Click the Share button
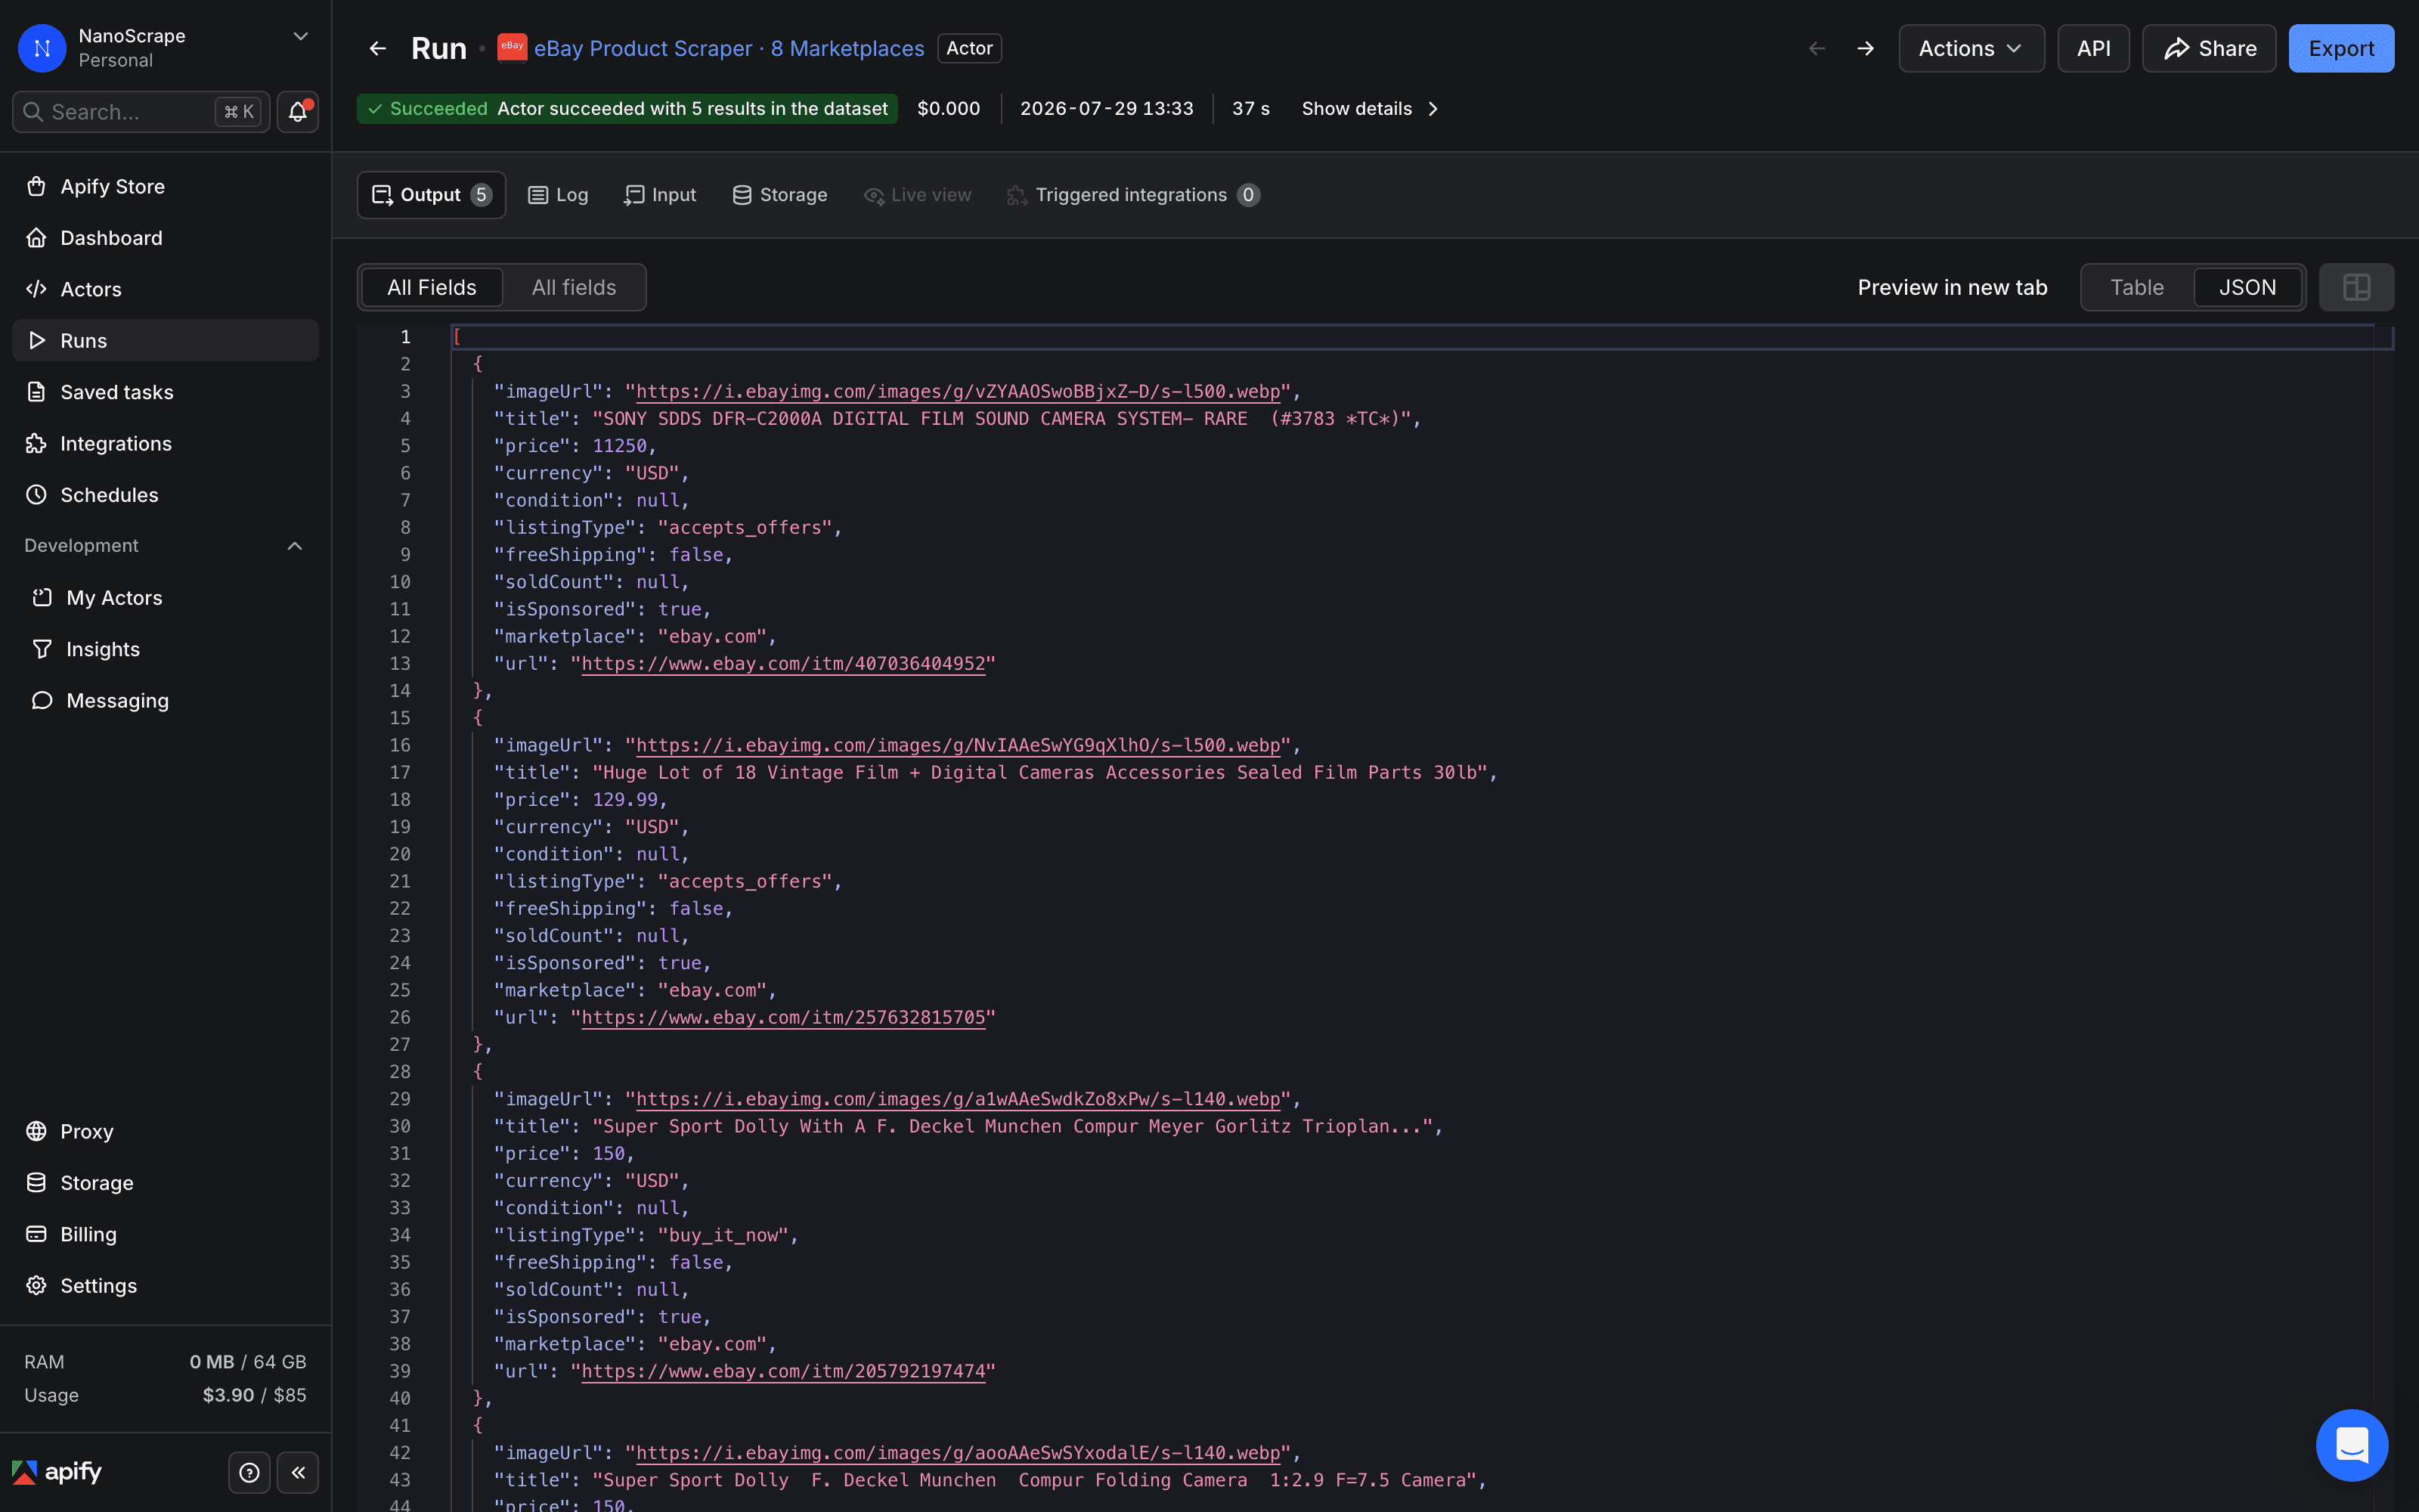The image size is (2419, 1512). tap(2209, 48)
